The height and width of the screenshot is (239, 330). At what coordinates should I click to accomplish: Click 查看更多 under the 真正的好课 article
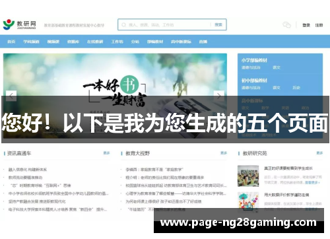click(312, 182)
